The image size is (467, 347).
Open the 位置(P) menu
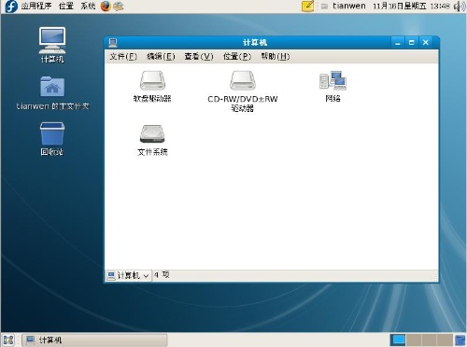(x=237, y=57)
